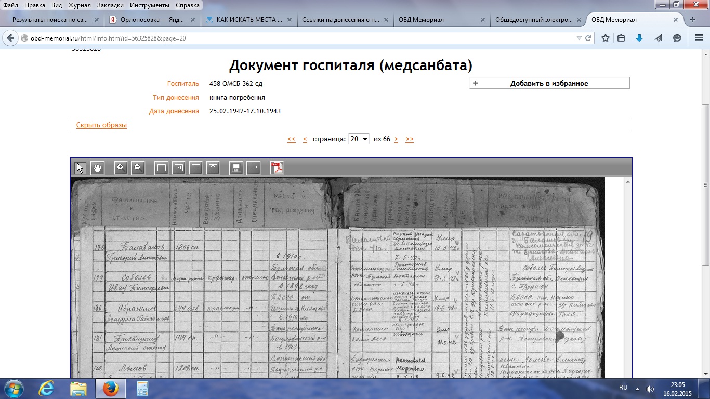The height and width of the screenshot is (399, 710).
Task: Open the Calculator taskbar icon
Action: pos(142,388)
